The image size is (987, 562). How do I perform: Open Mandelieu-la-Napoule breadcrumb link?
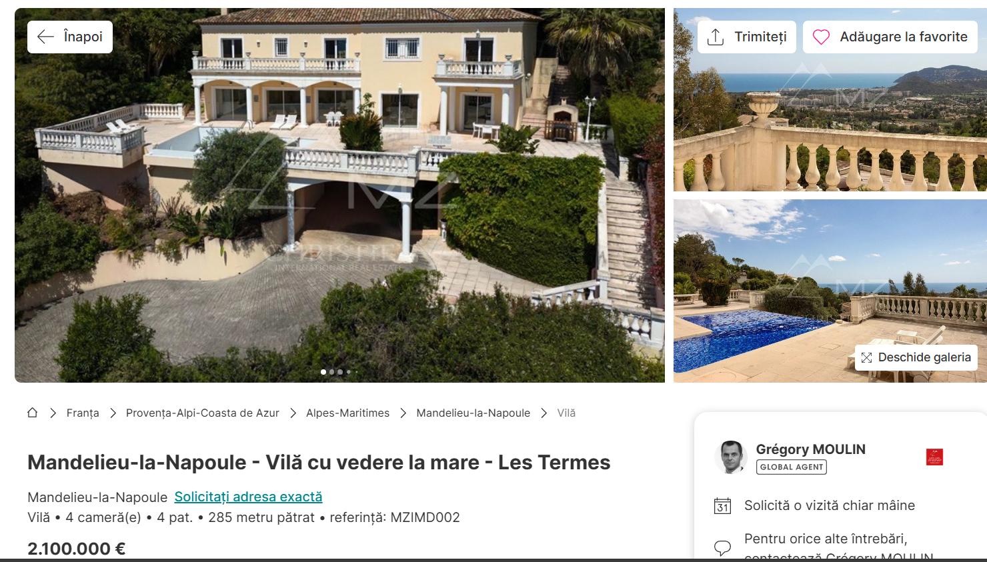[x=473, y=413]
